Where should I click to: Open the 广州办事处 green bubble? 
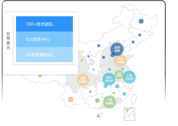(x=109, y=102)
